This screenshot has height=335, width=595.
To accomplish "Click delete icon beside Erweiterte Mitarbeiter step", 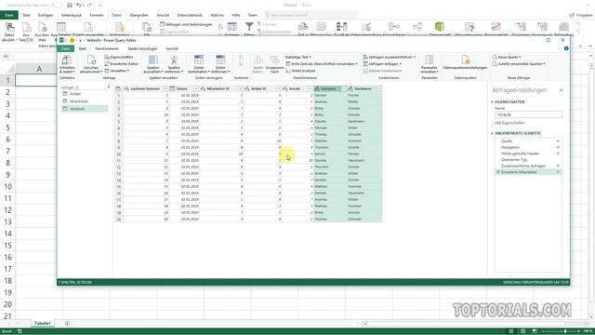I will (x=497, y=172).
